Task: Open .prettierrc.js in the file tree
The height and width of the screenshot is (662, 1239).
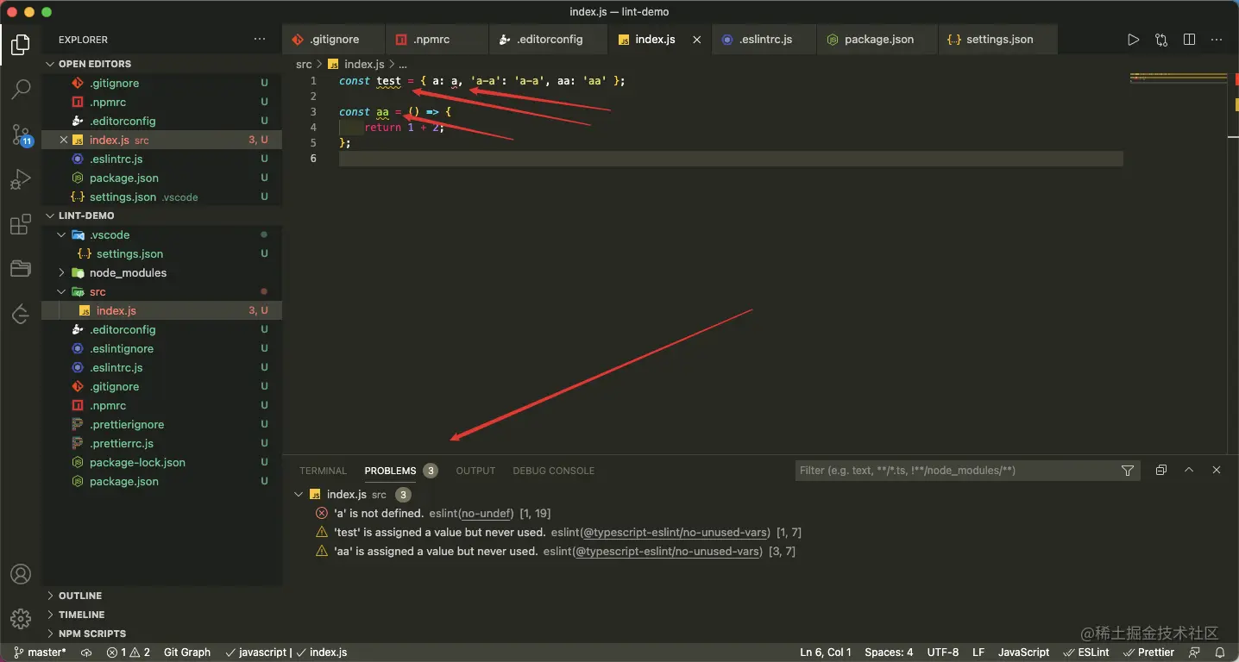Action: tap(122, 443)
